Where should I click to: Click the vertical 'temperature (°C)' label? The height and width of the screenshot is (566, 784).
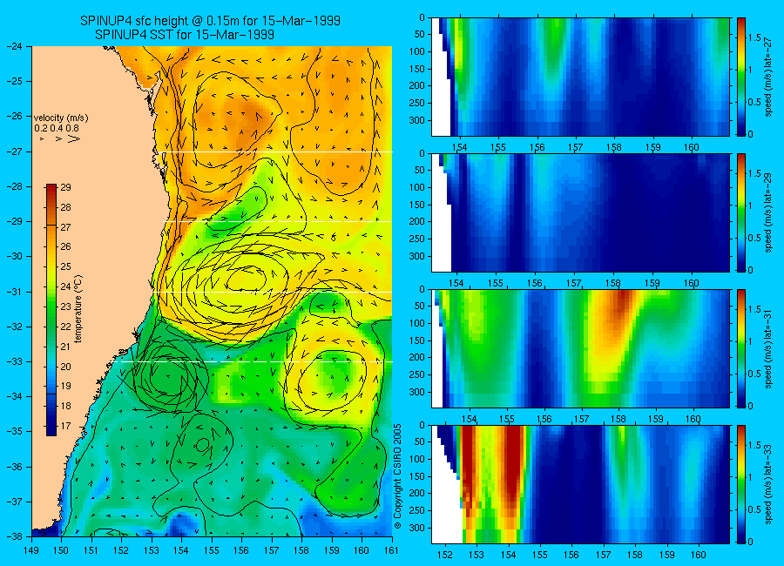(78, 309)
